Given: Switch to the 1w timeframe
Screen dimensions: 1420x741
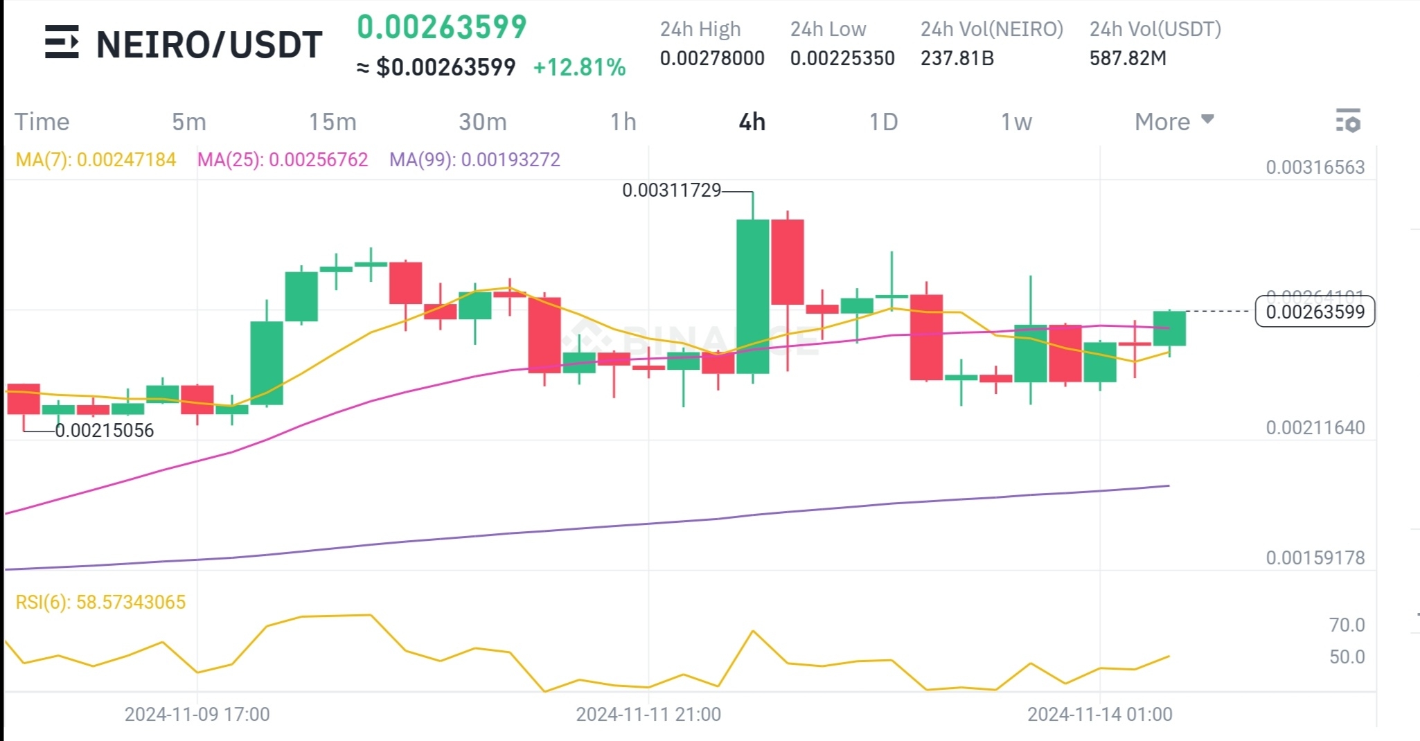Looking at the screenshot, I should pyautogui.click(x=1014, y=121).
